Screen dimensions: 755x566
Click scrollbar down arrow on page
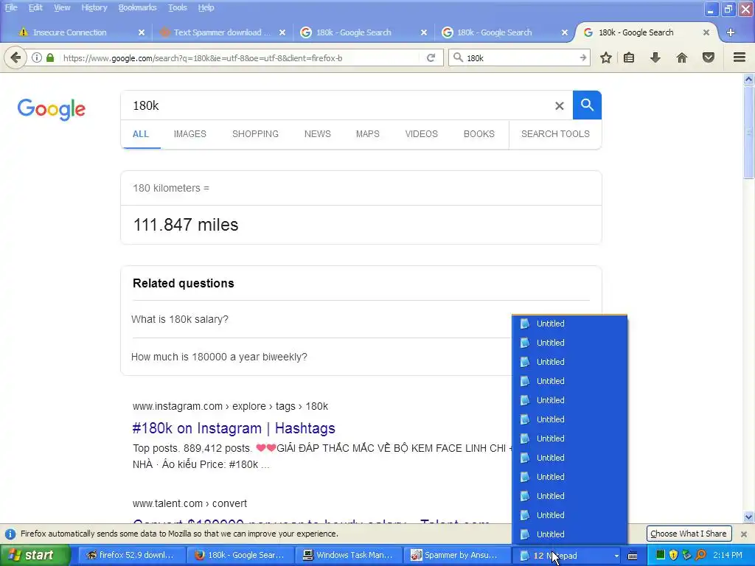point(749,517)
